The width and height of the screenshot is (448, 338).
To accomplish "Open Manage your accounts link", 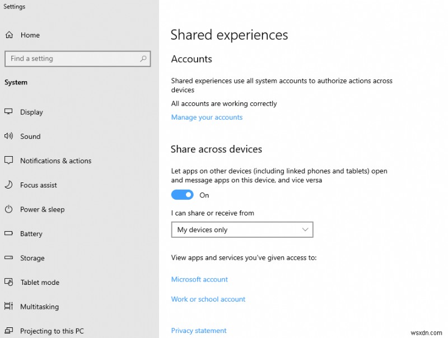I will [x=207, y=117].
